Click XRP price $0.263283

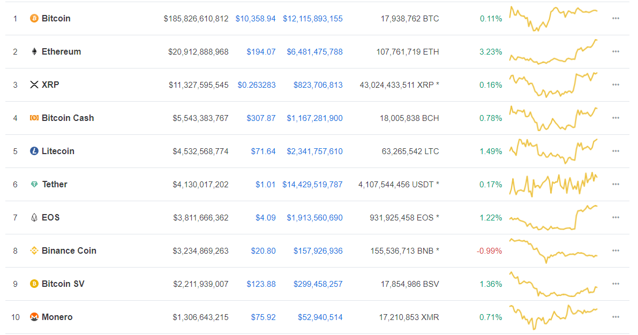click(x=257, y=85)
